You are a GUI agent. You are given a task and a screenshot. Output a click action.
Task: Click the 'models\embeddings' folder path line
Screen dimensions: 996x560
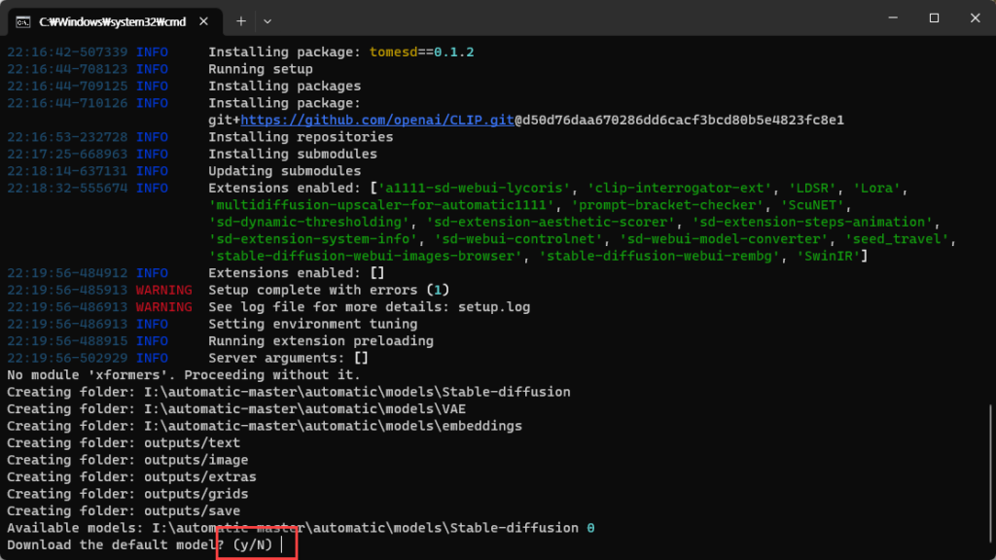[x=265, y=426]
